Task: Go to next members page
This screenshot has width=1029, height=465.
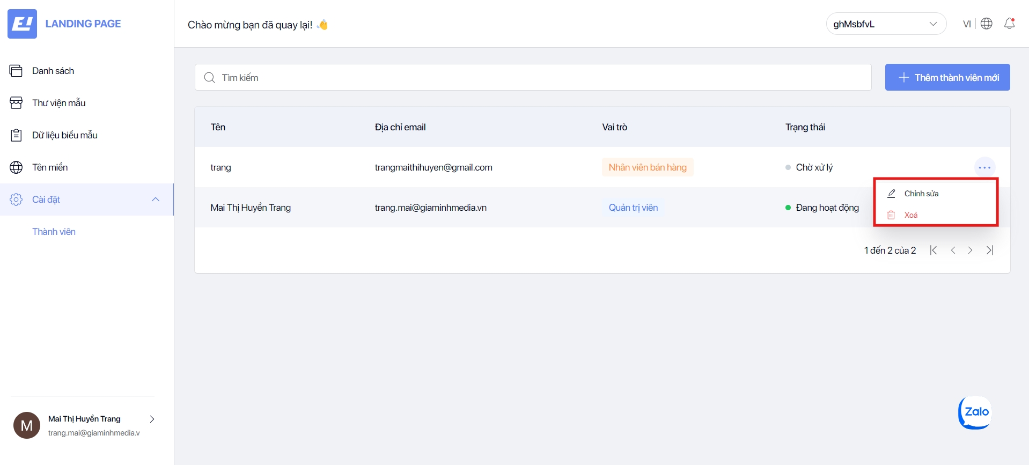Action: coord(970,250)
